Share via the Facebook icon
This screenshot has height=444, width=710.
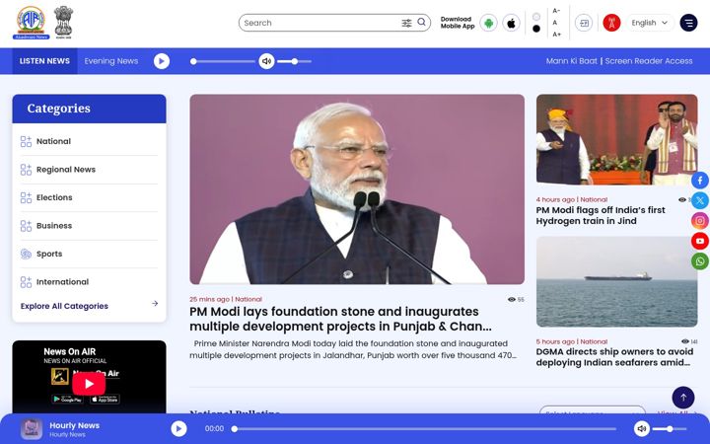[700, 181]
